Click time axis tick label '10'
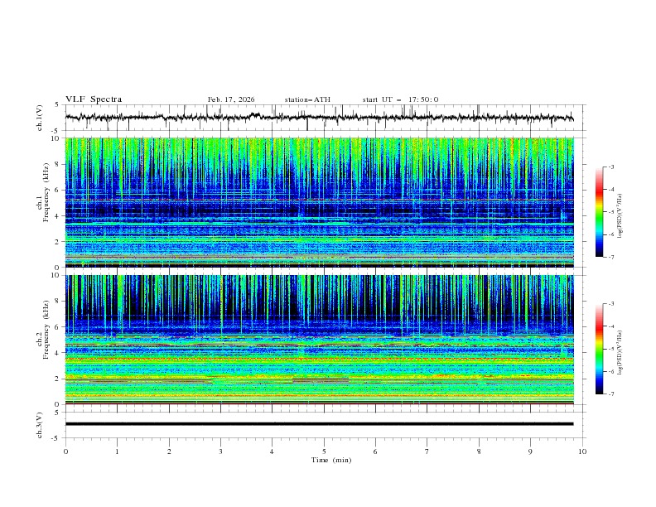Image resolution: width=656 pixels, height=507 pixels. pyautogui.click(x=582, y=451)
